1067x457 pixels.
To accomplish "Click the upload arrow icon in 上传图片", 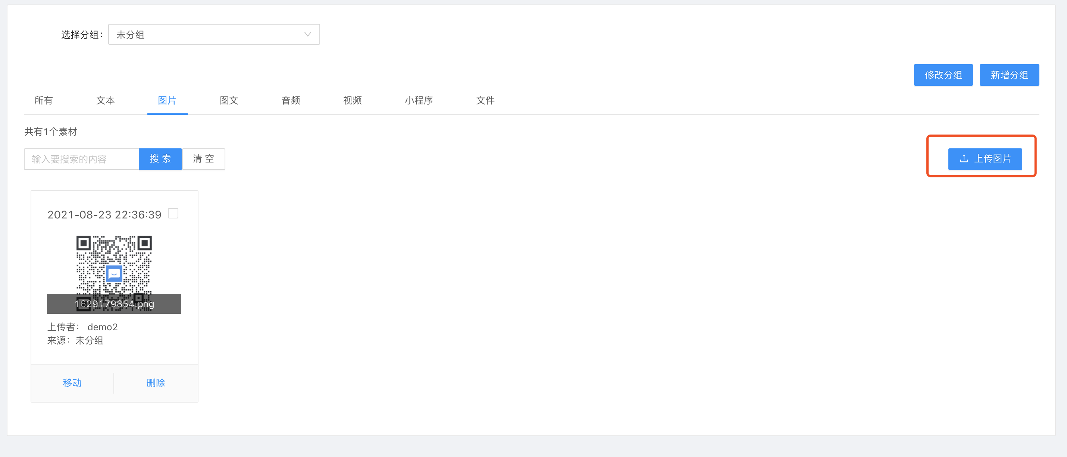I will (x=964, y=158).
